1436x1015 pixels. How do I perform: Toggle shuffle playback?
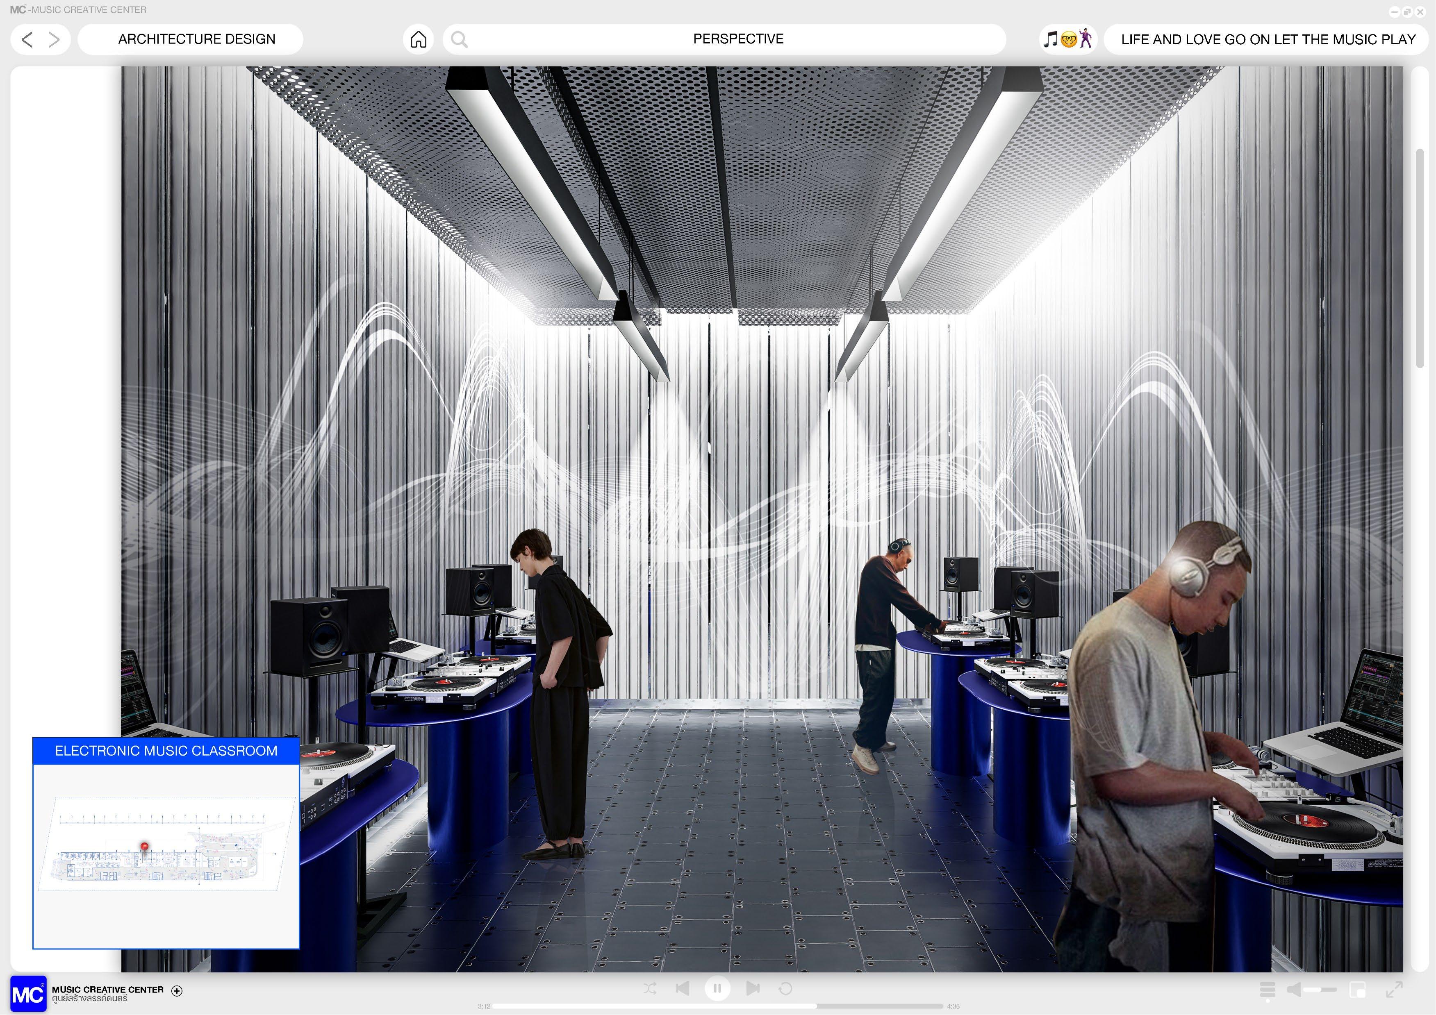(650, 988)
